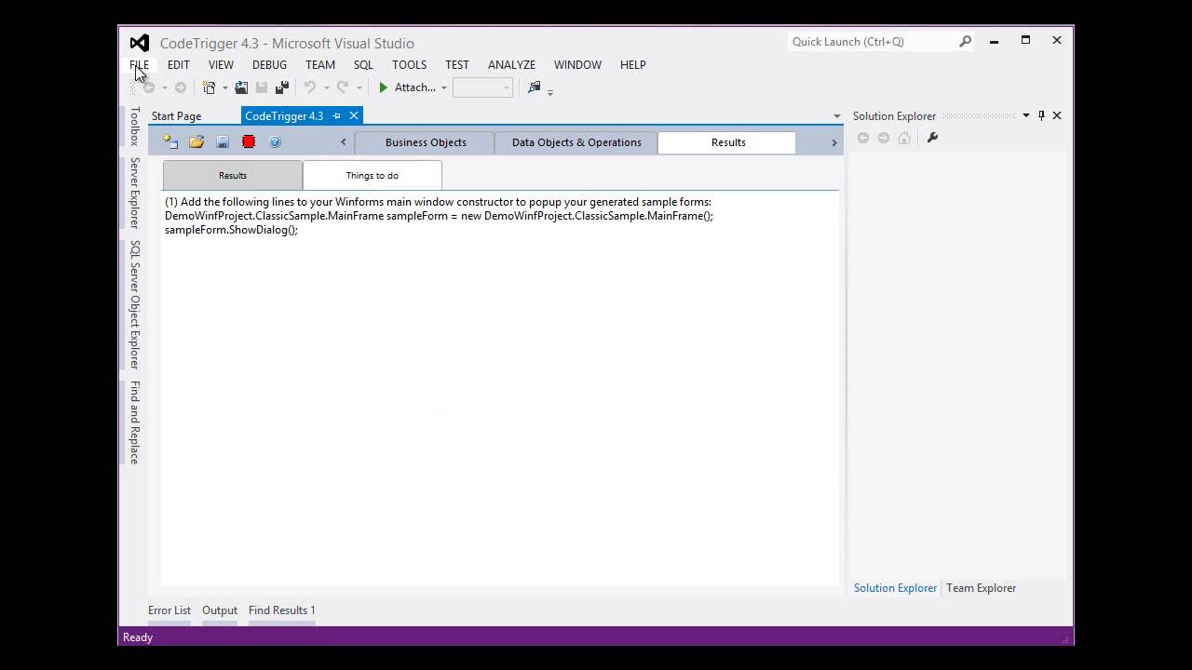
Task: Open Solution Explorer window position dropdown
Action: [x=1026, y=115]
